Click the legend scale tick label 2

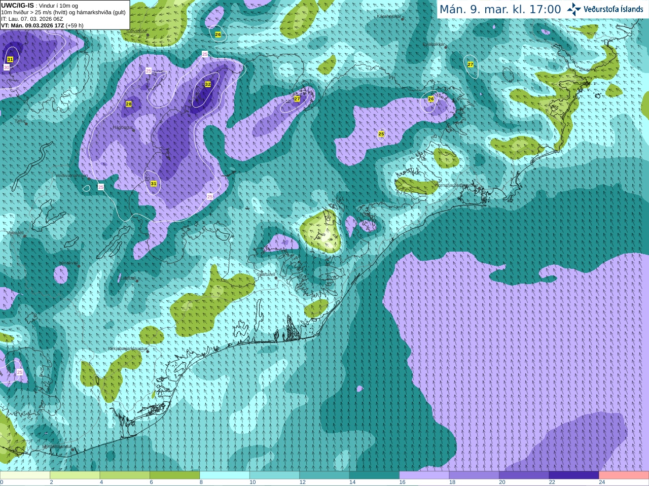[52, 482]
